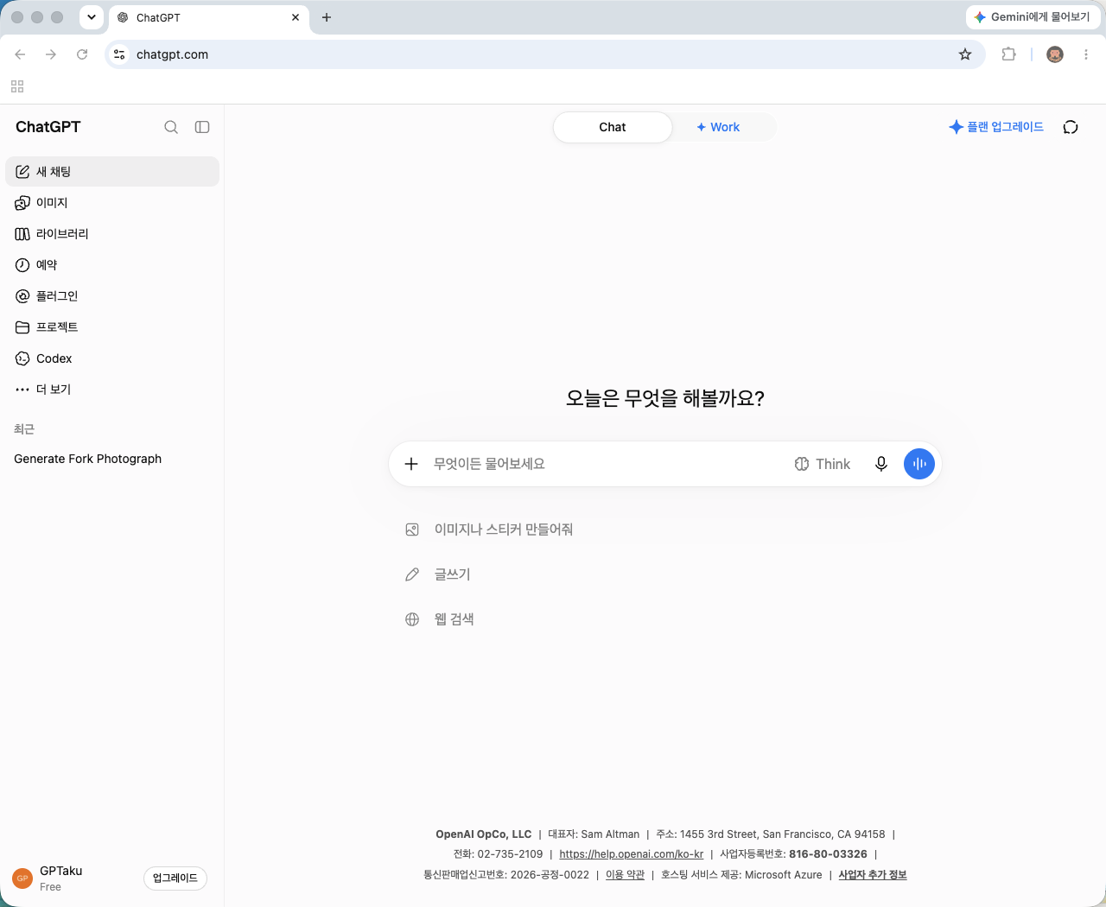
Task: Click the Chrome profile avatar
Action: coord(1055,54)
